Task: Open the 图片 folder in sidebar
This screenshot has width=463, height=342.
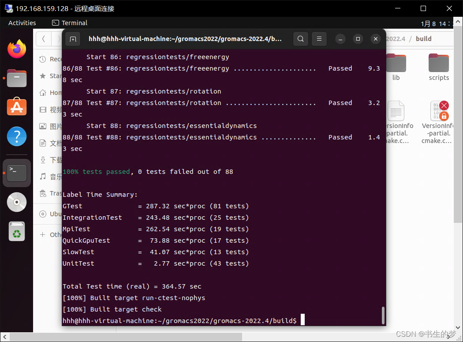Action: pyautogui.click(x=51, y=127)
